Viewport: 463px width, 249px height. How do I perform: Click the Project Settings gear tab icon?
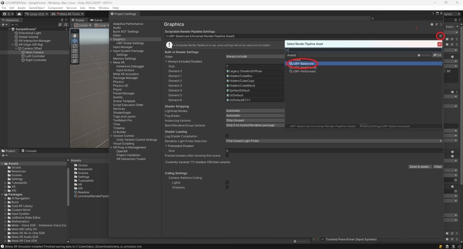[x=112, y=14]
